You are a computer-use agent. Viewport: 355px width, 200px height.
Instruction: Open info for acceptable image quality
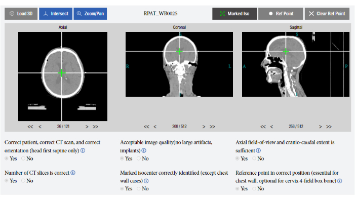point(144,150)
